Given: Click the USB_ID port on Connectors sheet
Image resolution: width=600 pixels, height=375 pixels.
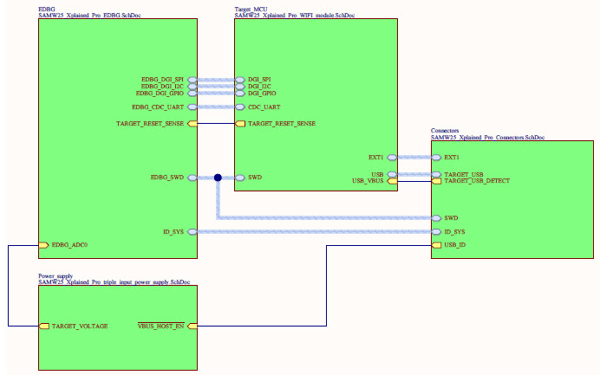Looking at the screenshot, I should click(x=437, y=245).
